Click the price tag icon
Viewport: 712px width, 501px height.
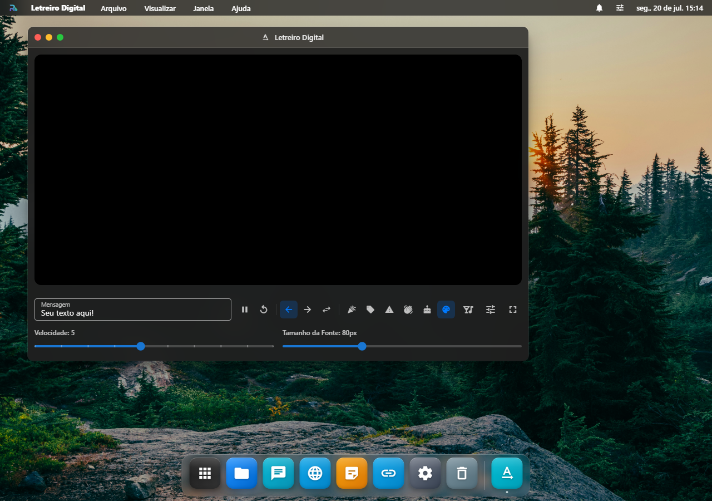(370, 310)
